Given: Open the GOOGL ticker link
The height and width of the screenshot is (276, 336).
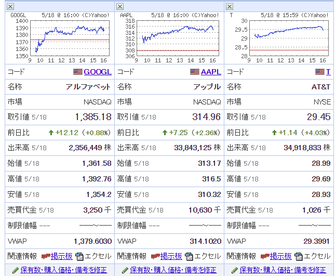Looking at the screenshot, I should 98,72.
